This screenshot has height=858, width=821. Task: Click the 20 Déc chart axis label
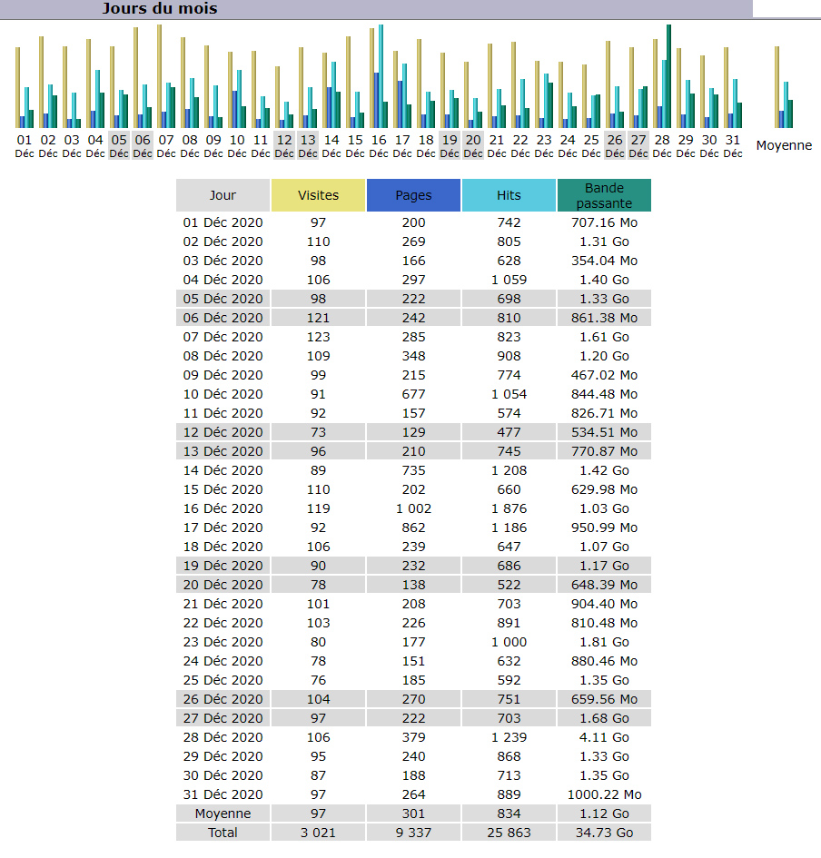[x=473, y=146]
